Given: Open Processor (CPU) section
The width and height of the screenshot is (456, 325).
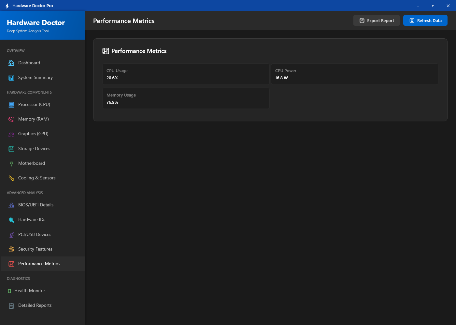Looking at the screenshot, I should [43, 105].
